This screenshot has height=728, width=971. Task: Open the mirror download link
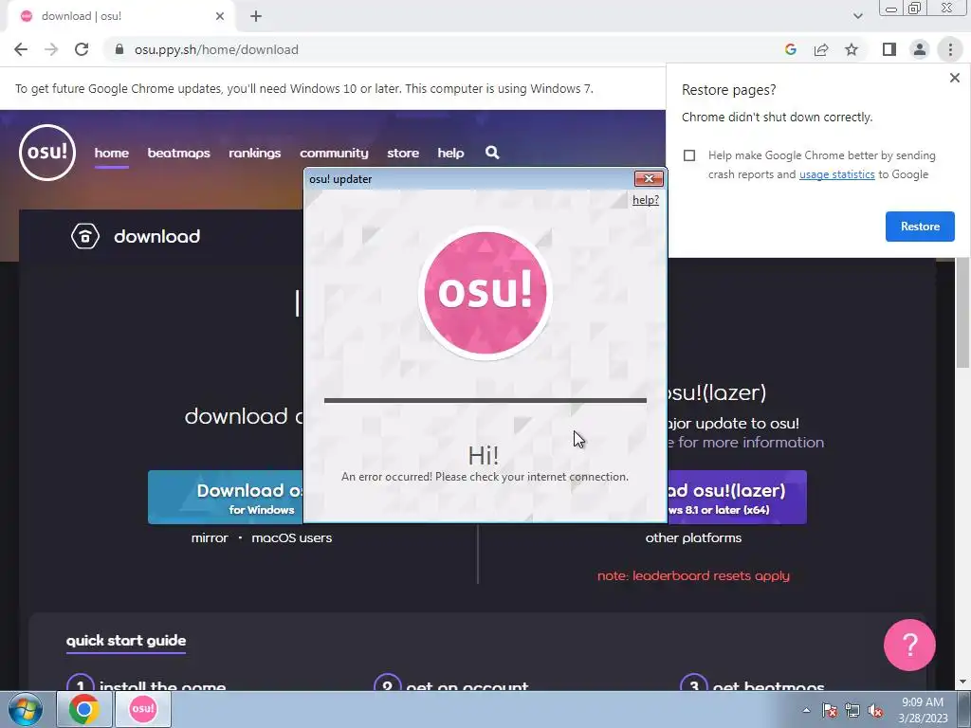click(x=210, y=538)
